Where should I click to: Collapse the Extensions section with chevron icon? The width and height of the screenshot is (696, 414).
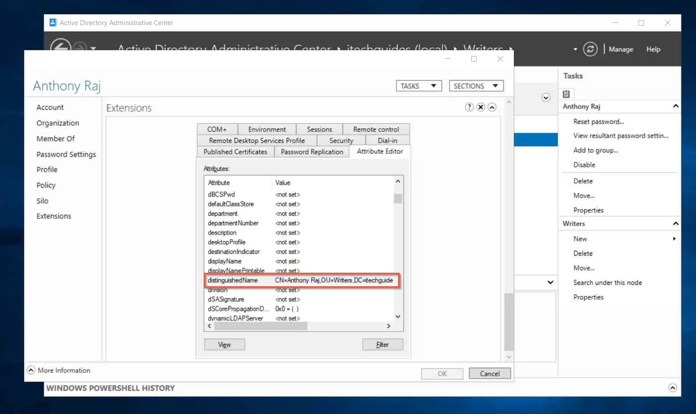492,107
